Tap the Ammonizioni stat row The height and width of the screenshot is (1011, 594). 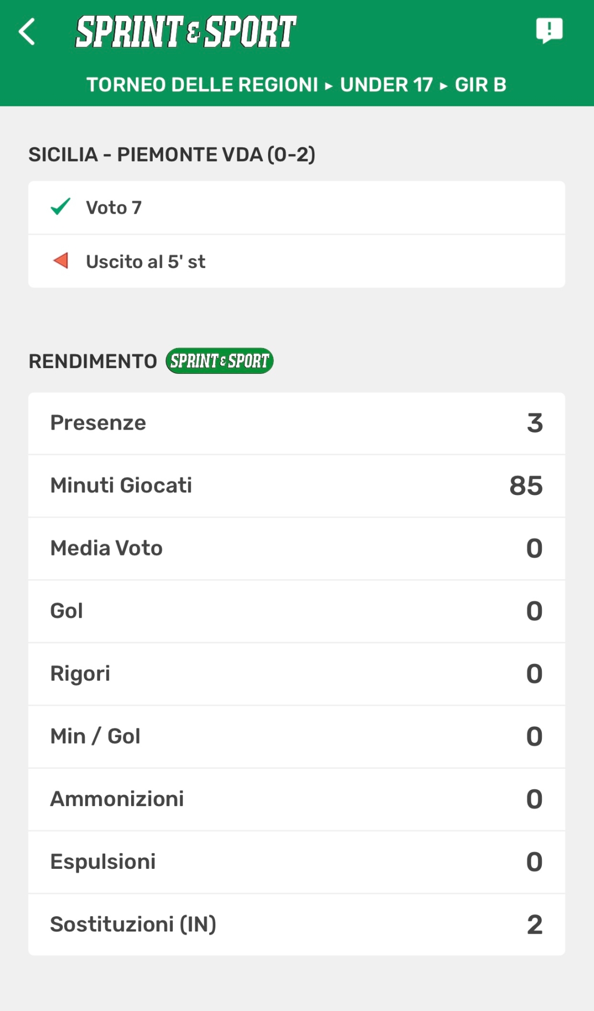[x=296, y=799]
